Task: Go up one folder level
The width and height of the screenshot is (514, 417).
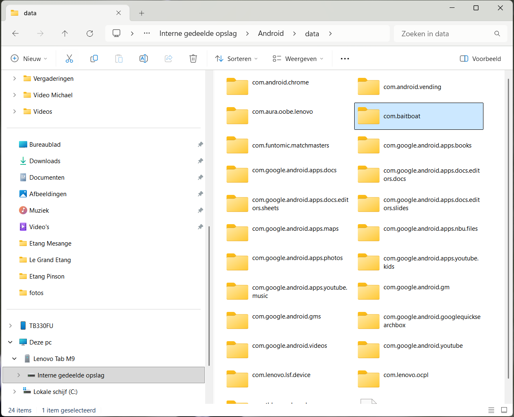Action: (x=65, y=34)
